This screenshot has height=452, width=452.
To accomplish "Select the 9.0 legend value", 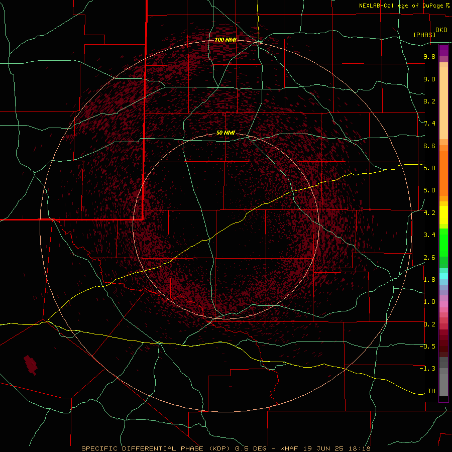I will (x=429, y=79).
